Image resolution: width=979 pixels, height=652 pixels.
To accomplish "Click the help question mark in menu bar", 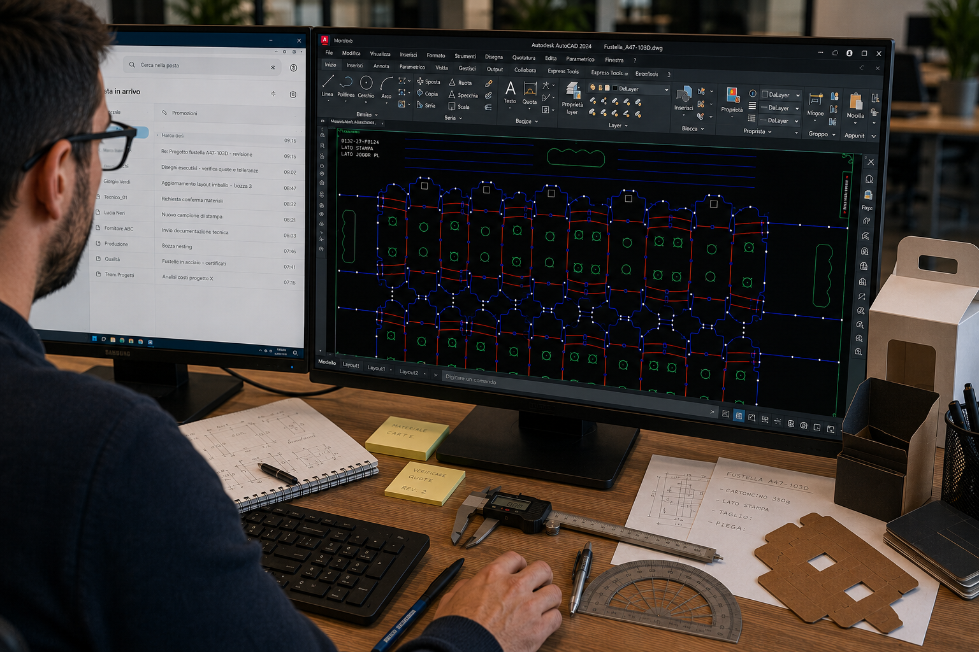I will tap(635, 60).
